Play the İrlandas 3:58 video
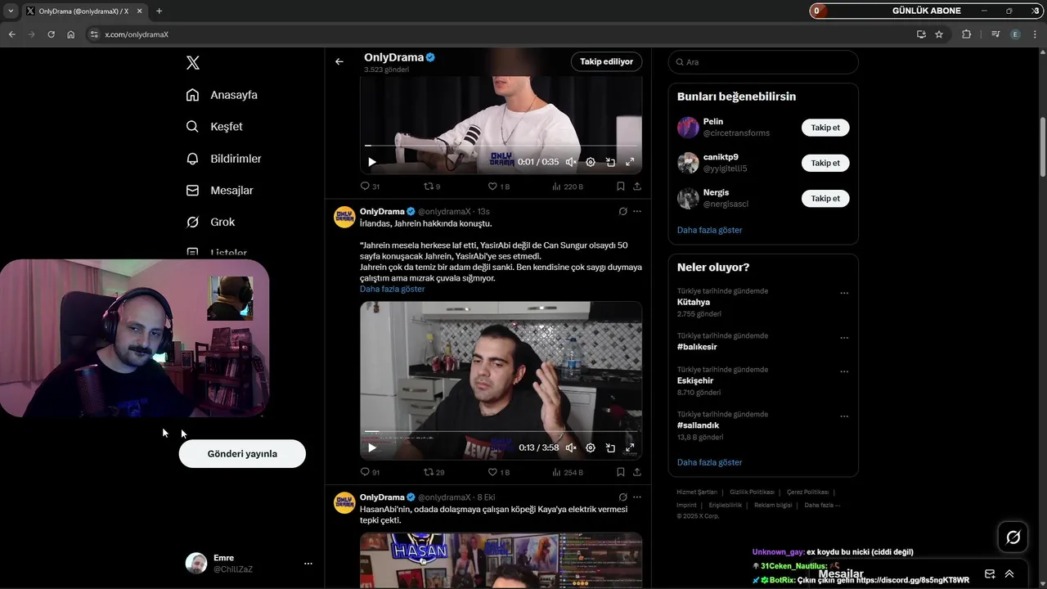1047x589 pixels. [372, 447]
